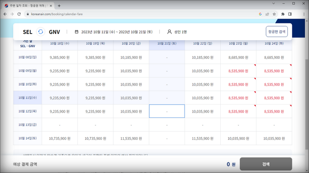This screenshot has width=309, height=173.
Task: Select 8,685,900 원 for 10월 08일 and 10월 23일
Action: point(238,57)
